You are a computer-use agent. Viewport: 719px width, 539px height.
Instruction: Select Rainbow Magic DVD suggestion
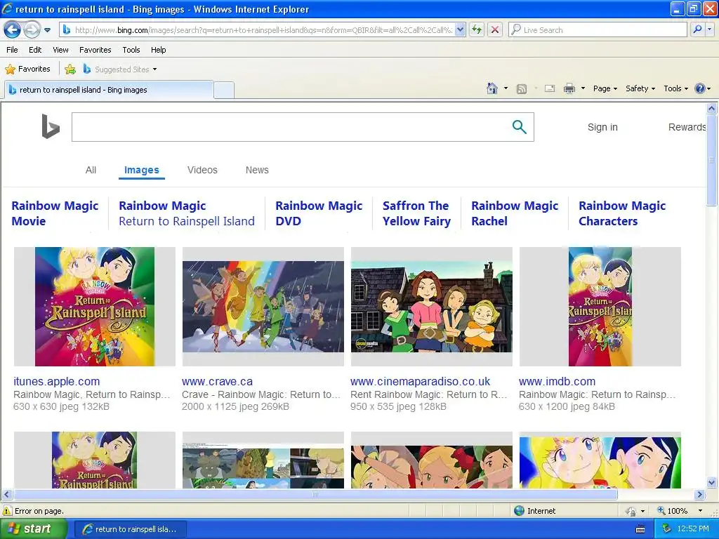click(x=319, y=213)
